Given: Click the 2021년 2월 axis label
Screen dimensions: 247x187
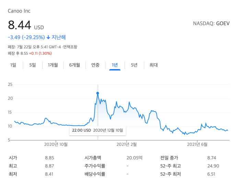Looking at the screenshot, I should 127,145.
